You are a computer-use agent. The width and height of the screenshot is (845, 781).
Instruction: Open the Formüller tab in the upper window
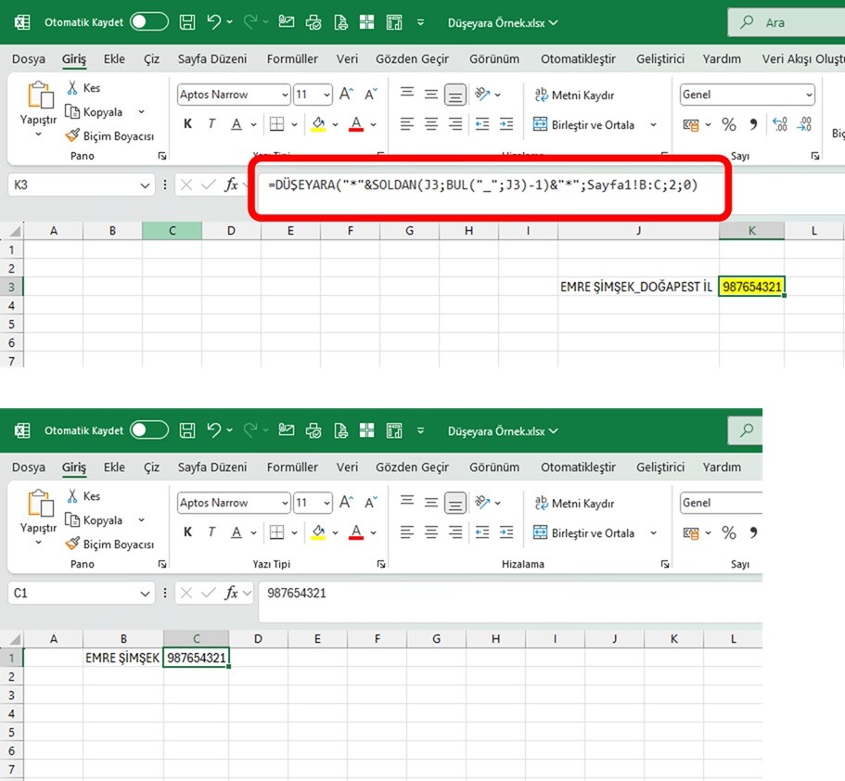pos(292,58)
